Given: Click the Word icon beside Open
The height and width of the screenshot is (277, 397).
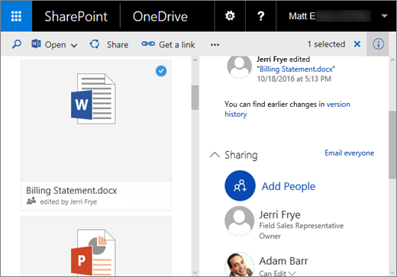Looking at the screenshot, I should [36, 44].
